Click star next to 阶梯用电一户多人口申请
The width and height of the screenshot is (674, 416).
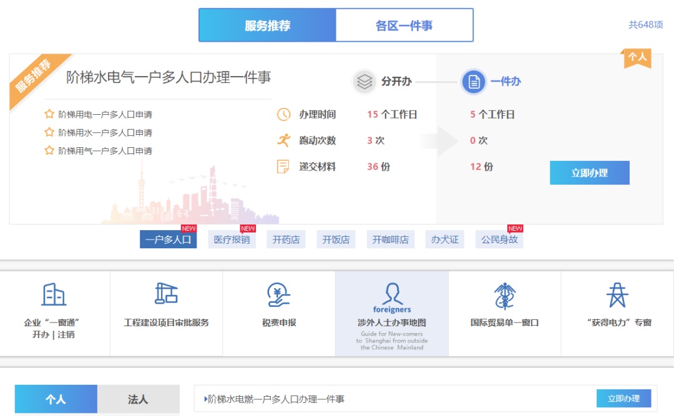[49, 114]
